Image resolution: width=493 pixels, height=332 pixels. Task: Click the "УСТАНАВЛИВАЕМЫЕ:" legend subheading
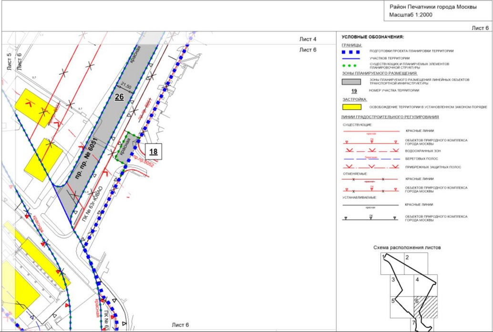pyautogui.click(x=359, y=197)
